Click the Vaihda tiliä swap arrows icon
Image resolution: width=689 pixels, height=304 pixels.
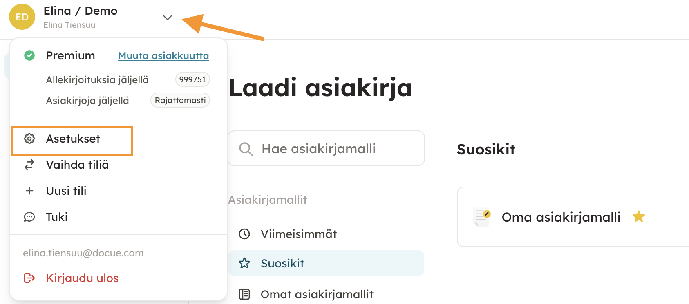(29, 165)
